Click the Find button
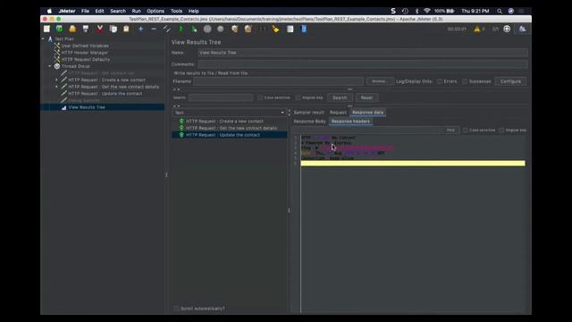 click(x=450, y=130)
